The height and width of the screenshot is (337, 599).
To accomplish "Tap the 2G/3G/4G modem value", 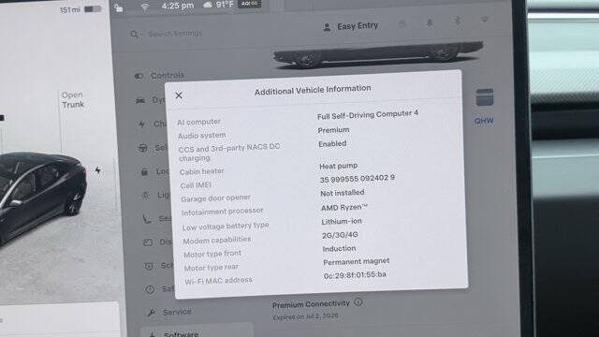I will click(x=340, y=235).
